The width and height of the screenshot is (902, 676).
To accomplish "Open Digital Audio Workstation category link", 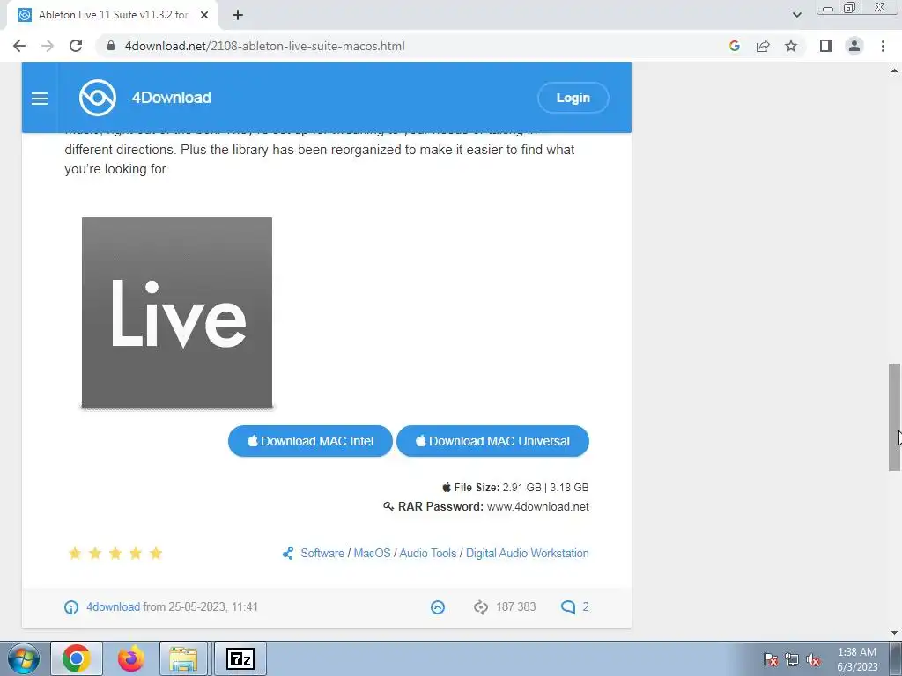I will click(527, 553).
